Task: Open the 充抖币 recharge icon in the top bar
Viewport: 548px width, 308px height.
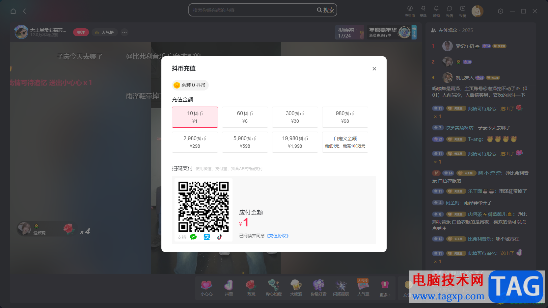Action: coord(410,11)
